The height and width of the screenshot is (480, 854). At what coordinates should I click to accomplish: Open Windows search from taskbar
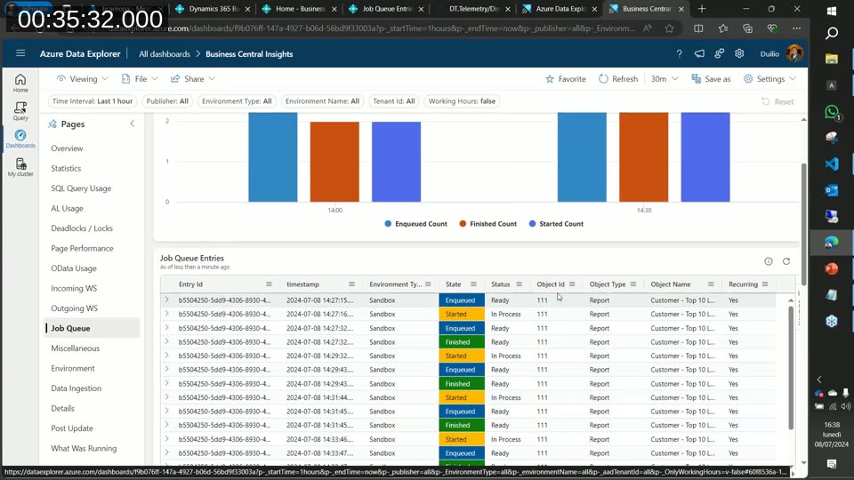[x=831, y=34]
